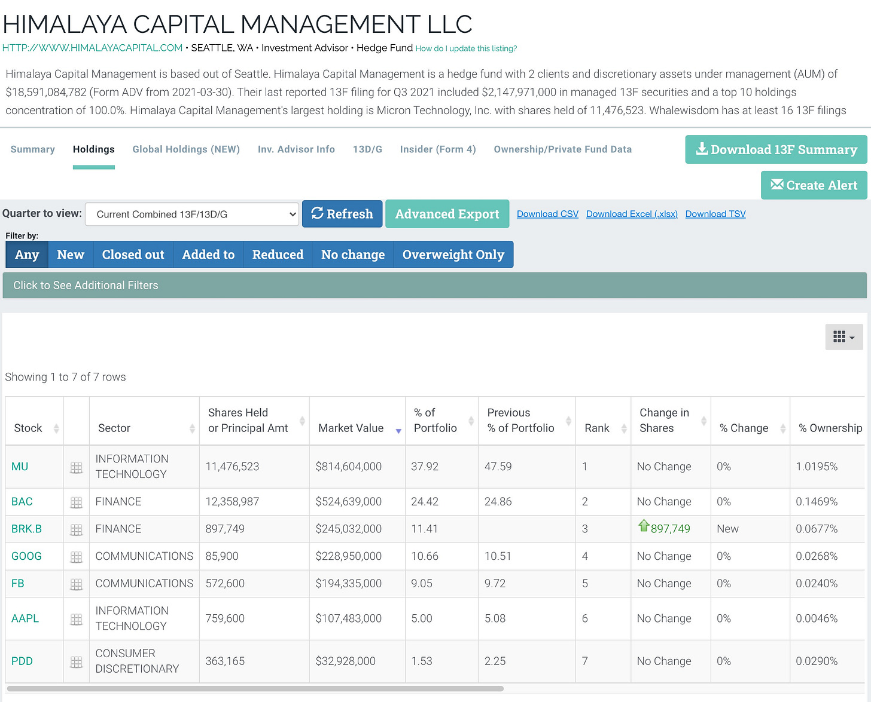Screen dimensions: 871x702
Task: Click Download Excel (.xlsx) link
Action: [632, 214]
